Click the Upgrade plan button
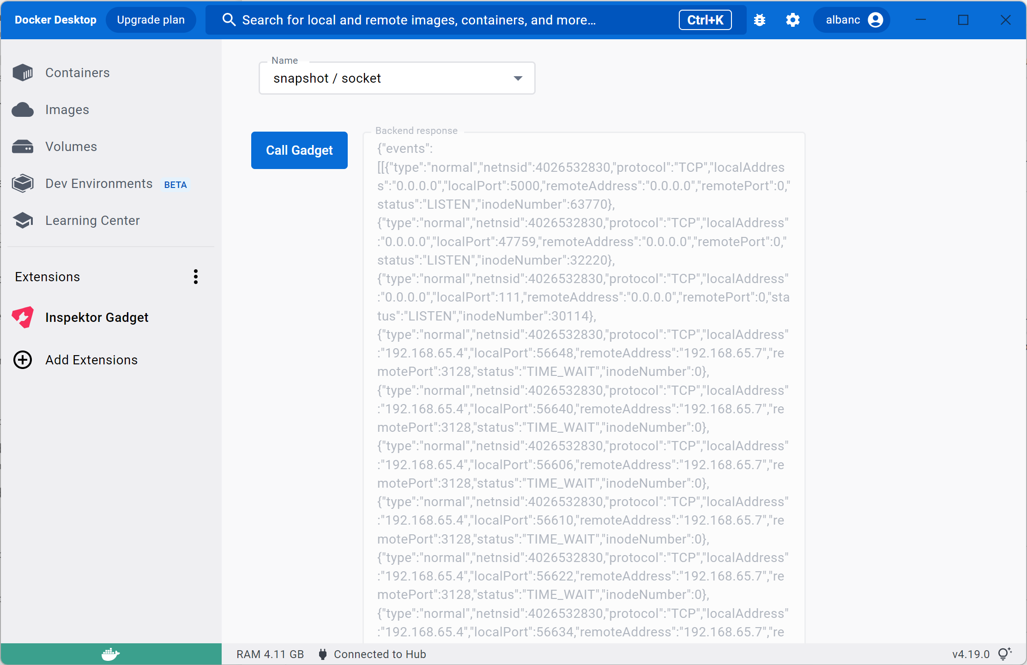Viewport: 1027px width, 665px height. (151, 20)
